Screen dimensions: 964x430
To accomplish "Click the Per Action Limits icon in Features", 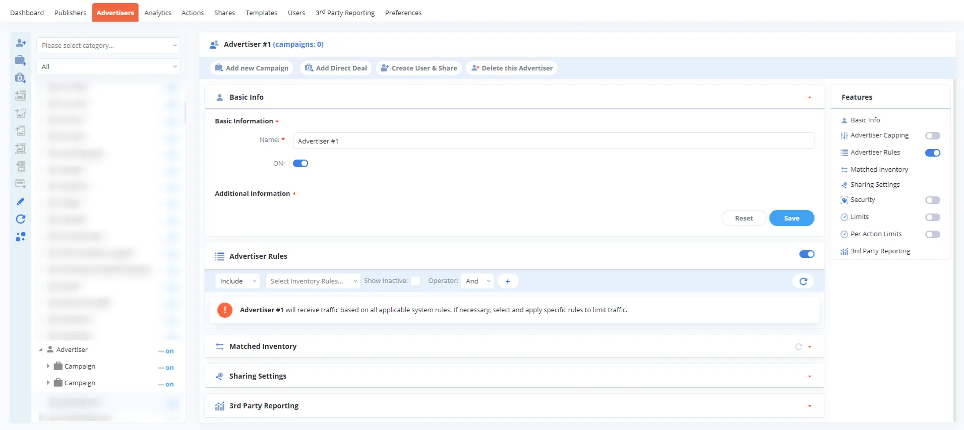I will [844, 234].
